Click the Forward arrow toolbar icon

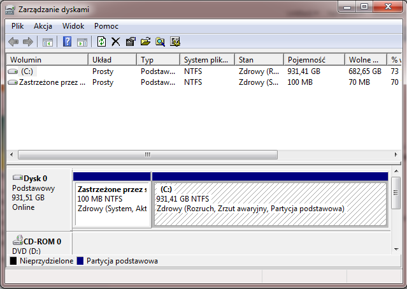[x=28, y=41]
